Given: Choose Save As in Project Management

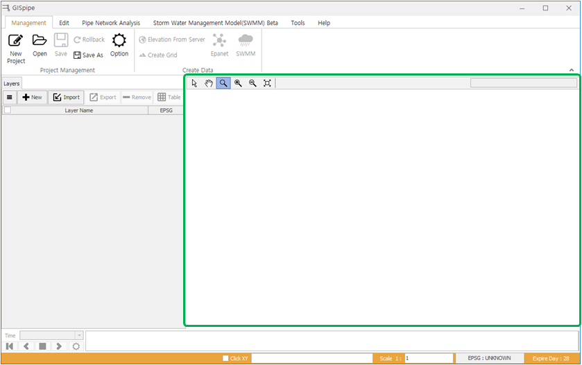Looking at the screenshot, I should 88,55.
